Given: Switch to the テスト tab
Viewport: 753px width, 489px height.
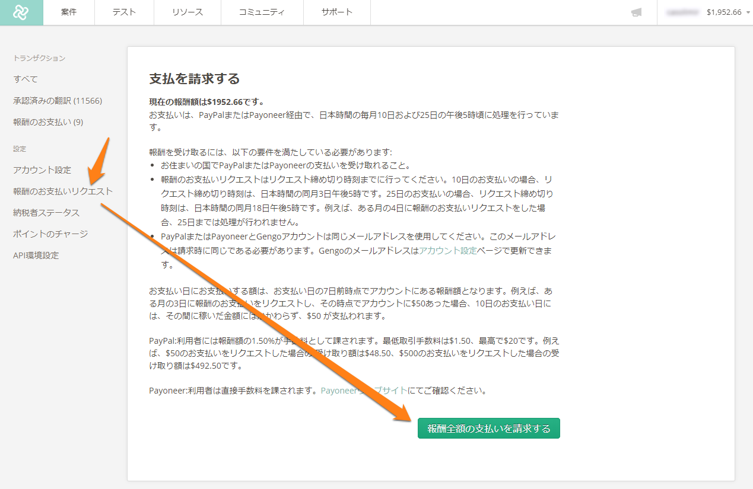Looking at the screenshot, I should 124,12.
